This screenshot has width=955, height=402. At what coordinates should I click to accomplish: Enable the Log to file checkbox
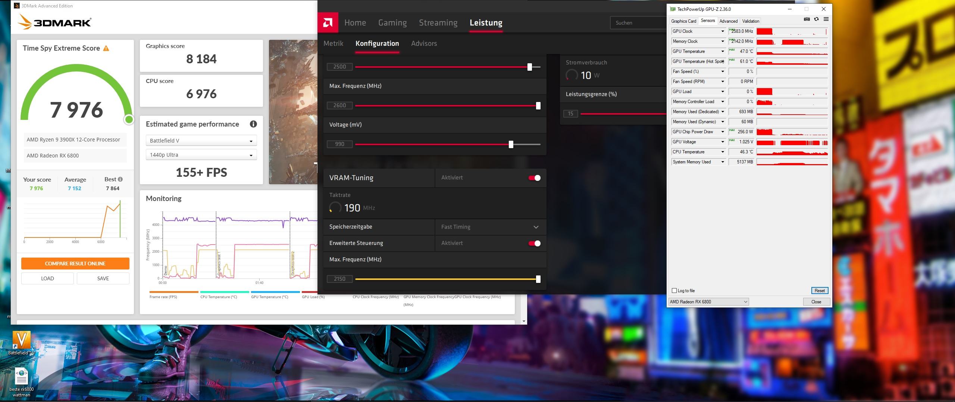tap(674, 291)
